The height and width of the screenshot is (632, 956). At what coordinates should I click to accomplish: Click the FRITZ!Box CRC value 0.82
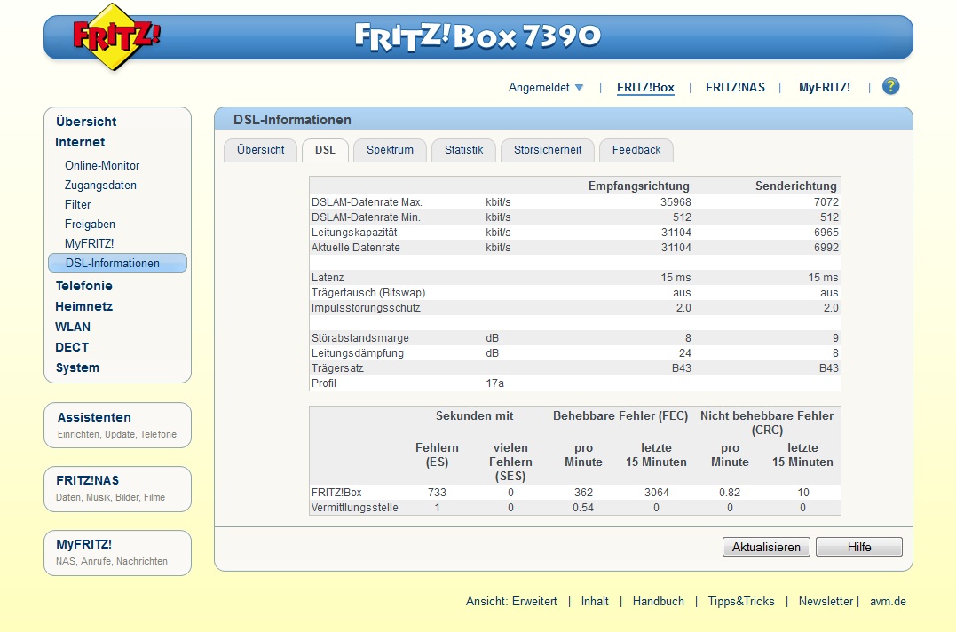[729, 492]
